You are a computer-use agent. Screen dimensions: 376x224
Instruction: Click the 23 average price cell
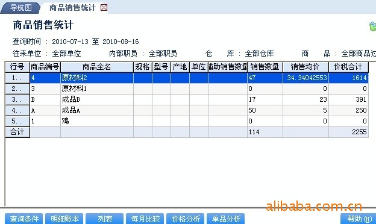point(305,99)
